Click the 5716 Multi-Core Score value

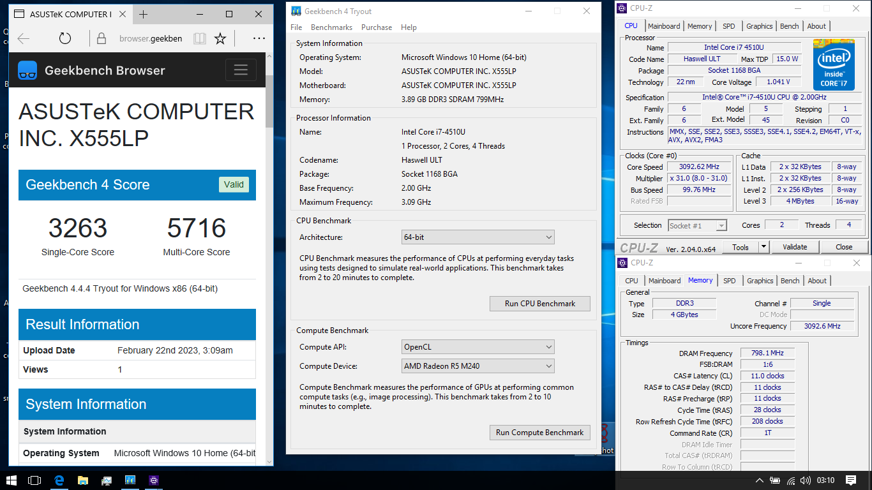click(197, 228)
